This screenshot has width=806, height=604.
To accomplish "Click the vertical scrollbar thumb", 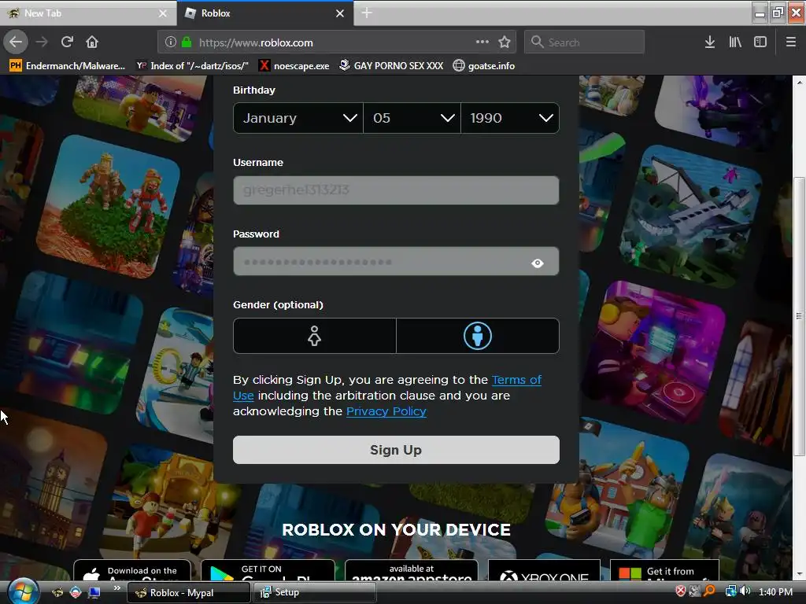I will click(799, 316).
